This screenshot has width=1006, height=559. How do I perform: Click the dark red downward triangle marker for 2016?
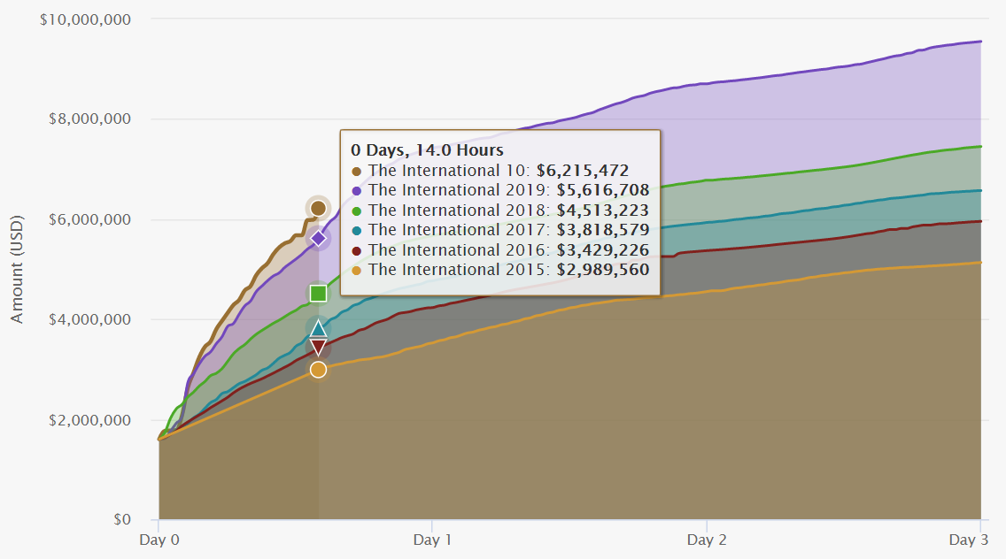[x=318, y=348]
